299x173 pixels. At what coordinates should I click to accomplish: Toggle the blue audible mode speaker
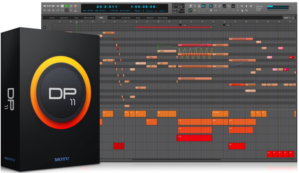(x=204, y=6)
